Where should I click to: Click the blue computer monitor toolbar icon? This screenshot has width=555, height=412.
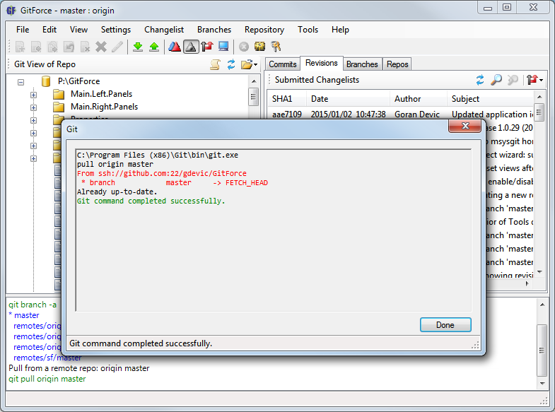[x=223, y=47]
